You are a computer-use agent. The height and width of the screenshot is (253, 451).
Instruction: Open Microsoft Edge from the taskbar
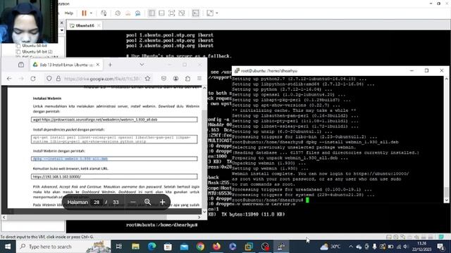(x=152, y=247)
